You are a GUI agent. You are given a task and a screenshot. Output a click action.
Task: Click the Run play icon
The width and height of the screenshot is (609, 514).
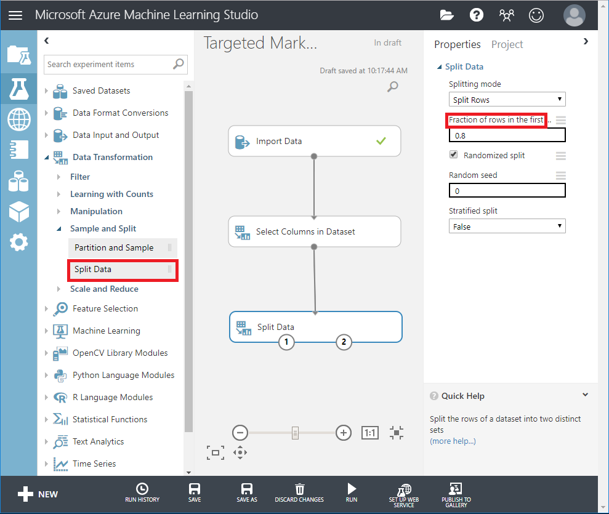352,489
